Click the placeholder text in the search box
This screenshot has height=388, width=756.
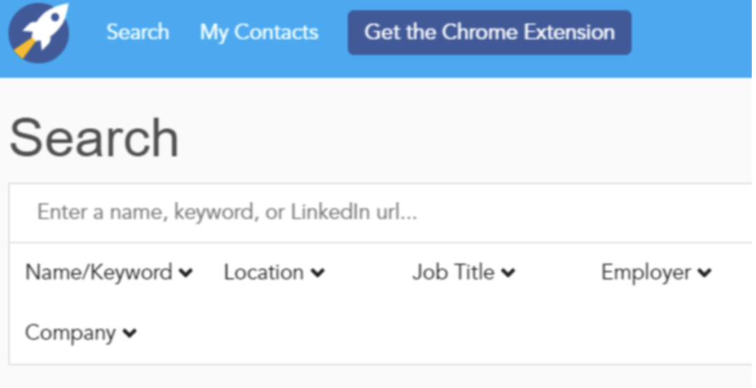tap(227, 213)
